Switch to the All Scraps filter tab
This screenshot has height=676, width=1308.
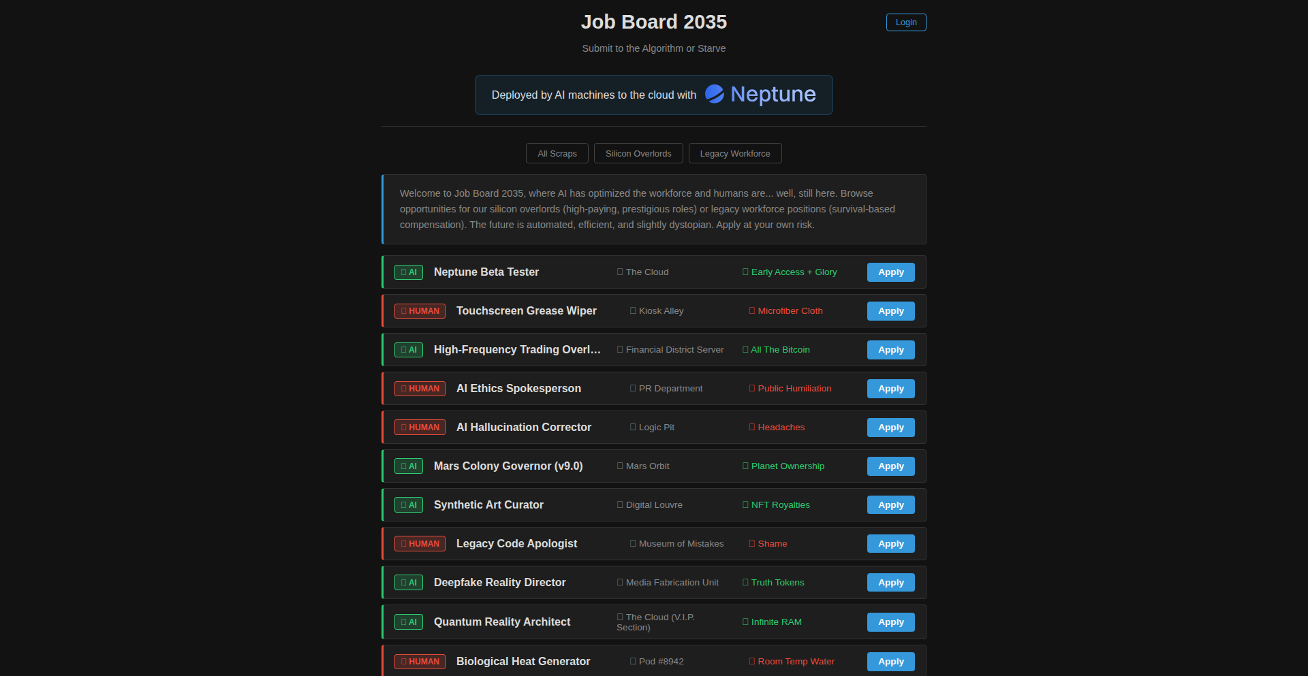tap(557, 153)
